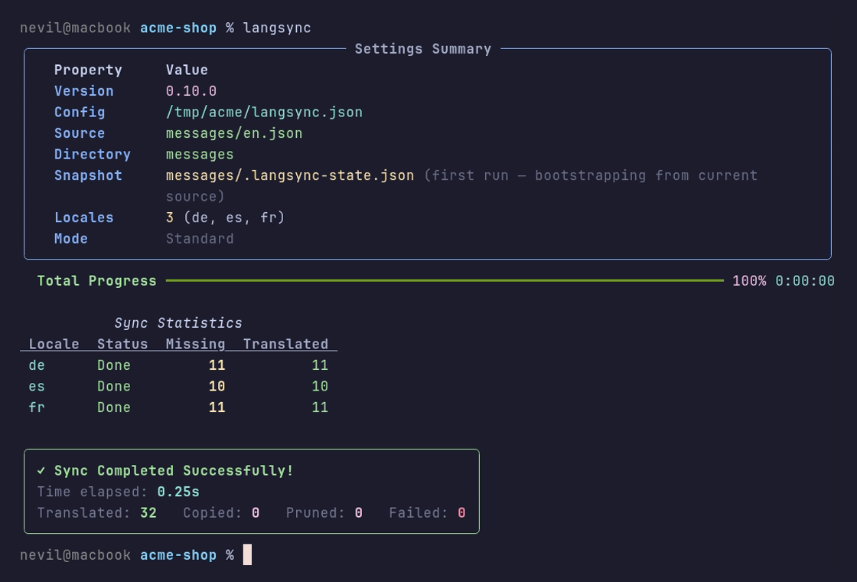Click the summary 'Translated:' label
857x582 pixels.
(83, 512)
